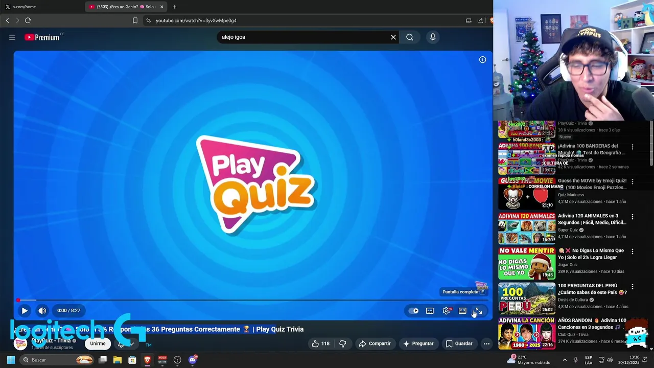The width and height of the screenshot is (654, 368).
Task: Click the magnifier search button
Action: point(410,37)
